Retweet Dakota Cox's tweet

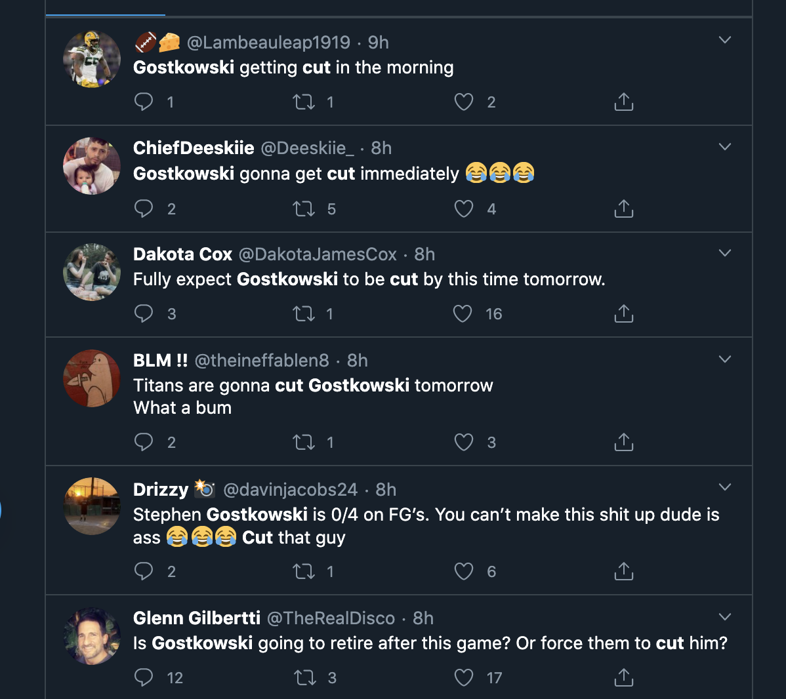click(x=304, y=314)
